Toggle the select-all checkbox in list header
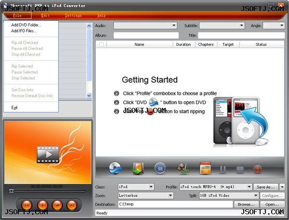 [x=101, y=44]
